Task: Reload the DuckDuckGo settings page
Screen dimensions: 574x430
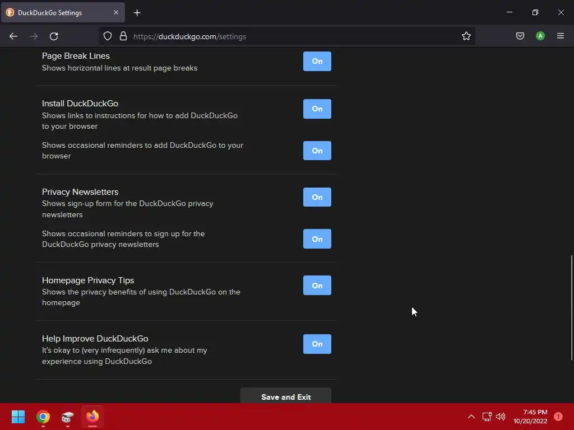Action: 54,36
